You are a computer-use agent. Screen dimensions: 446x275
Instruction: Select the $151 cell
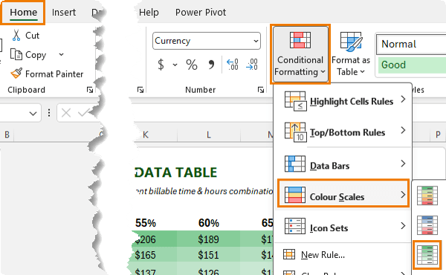click(x=208, y=254)
